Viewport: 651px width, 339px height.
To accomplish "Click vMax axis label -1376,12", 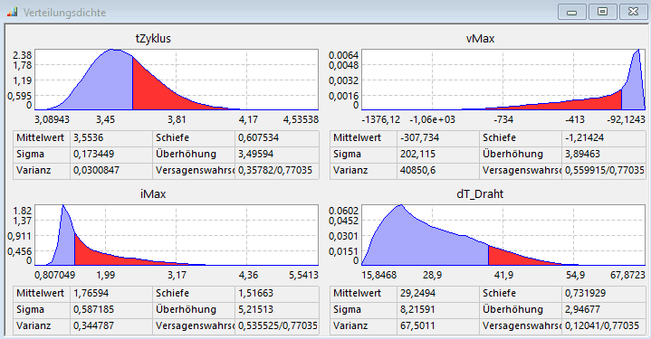I will coord(380,119).
